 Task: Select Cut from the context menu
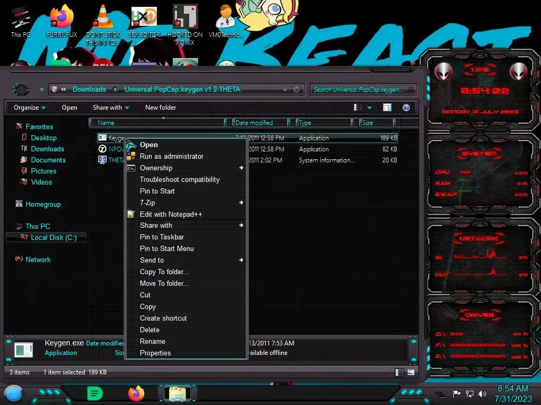point(186,295)
